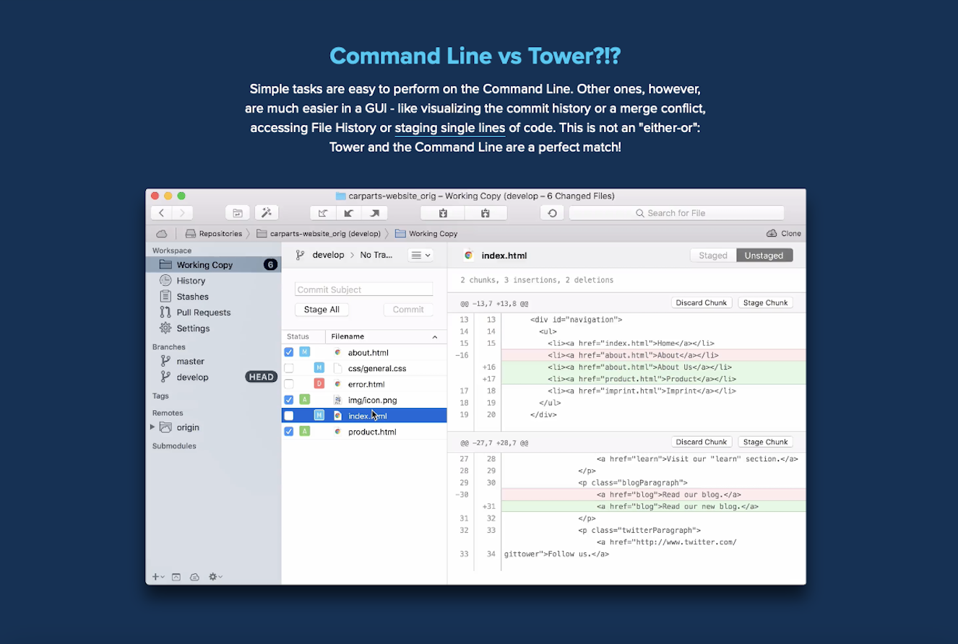958x644 pixels.
Task: Click the Search for File field
Action: [x=676, y=213]
